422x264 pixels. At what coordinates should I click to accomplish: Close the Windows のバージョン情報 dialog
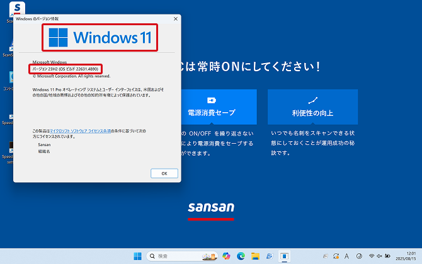(176, 19)
